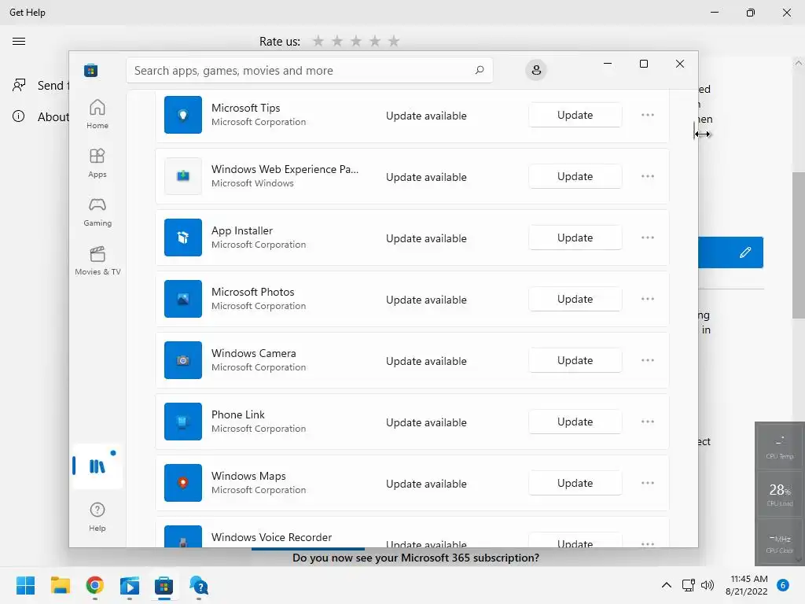Go to Home in Store sidebar
The height and width of the screenshot is (604, 805).
97,114
